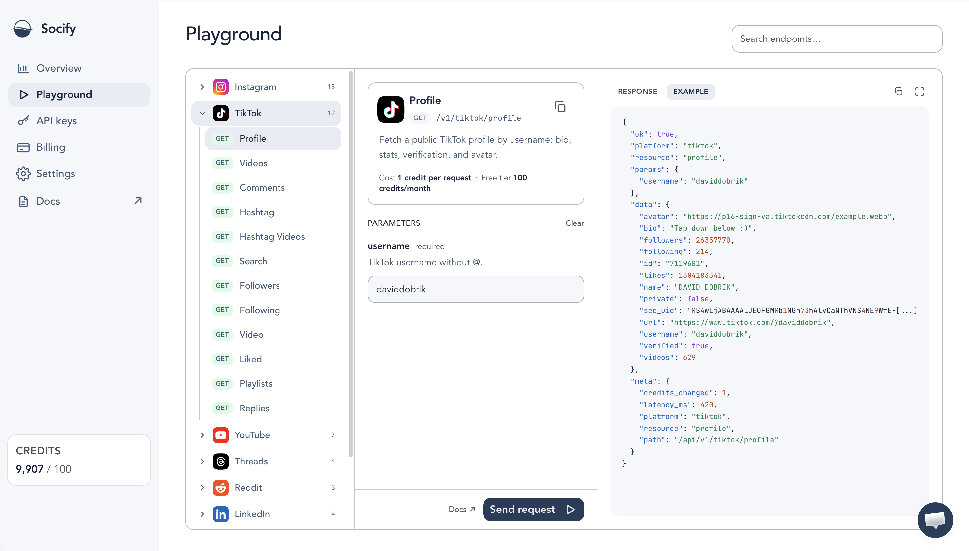Select the Liked endpoint

click(x=273, y=359)
